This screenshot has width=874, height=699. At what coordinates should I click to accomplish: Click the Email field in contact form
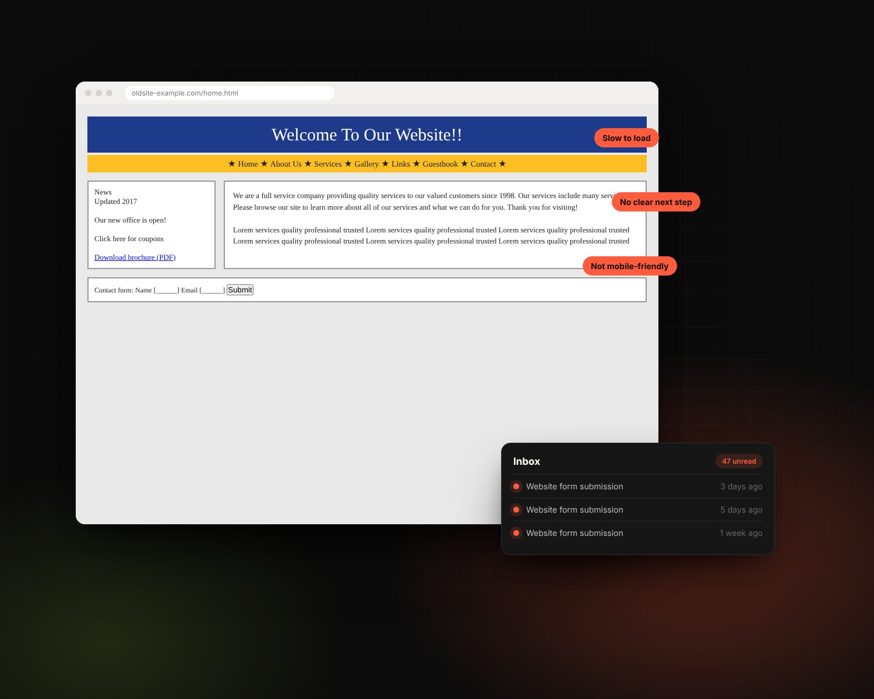pos(212,290)
